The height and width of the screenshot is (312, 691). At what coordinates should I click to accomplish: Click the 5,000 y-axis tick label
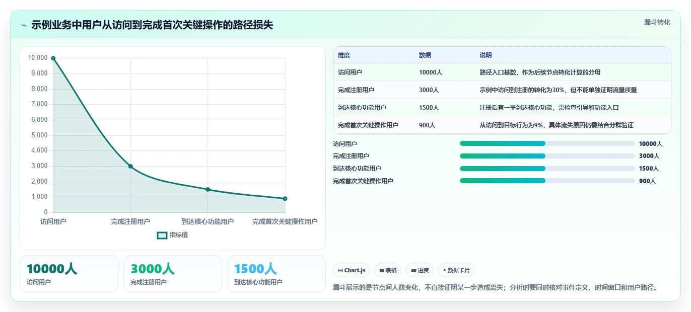39,135
